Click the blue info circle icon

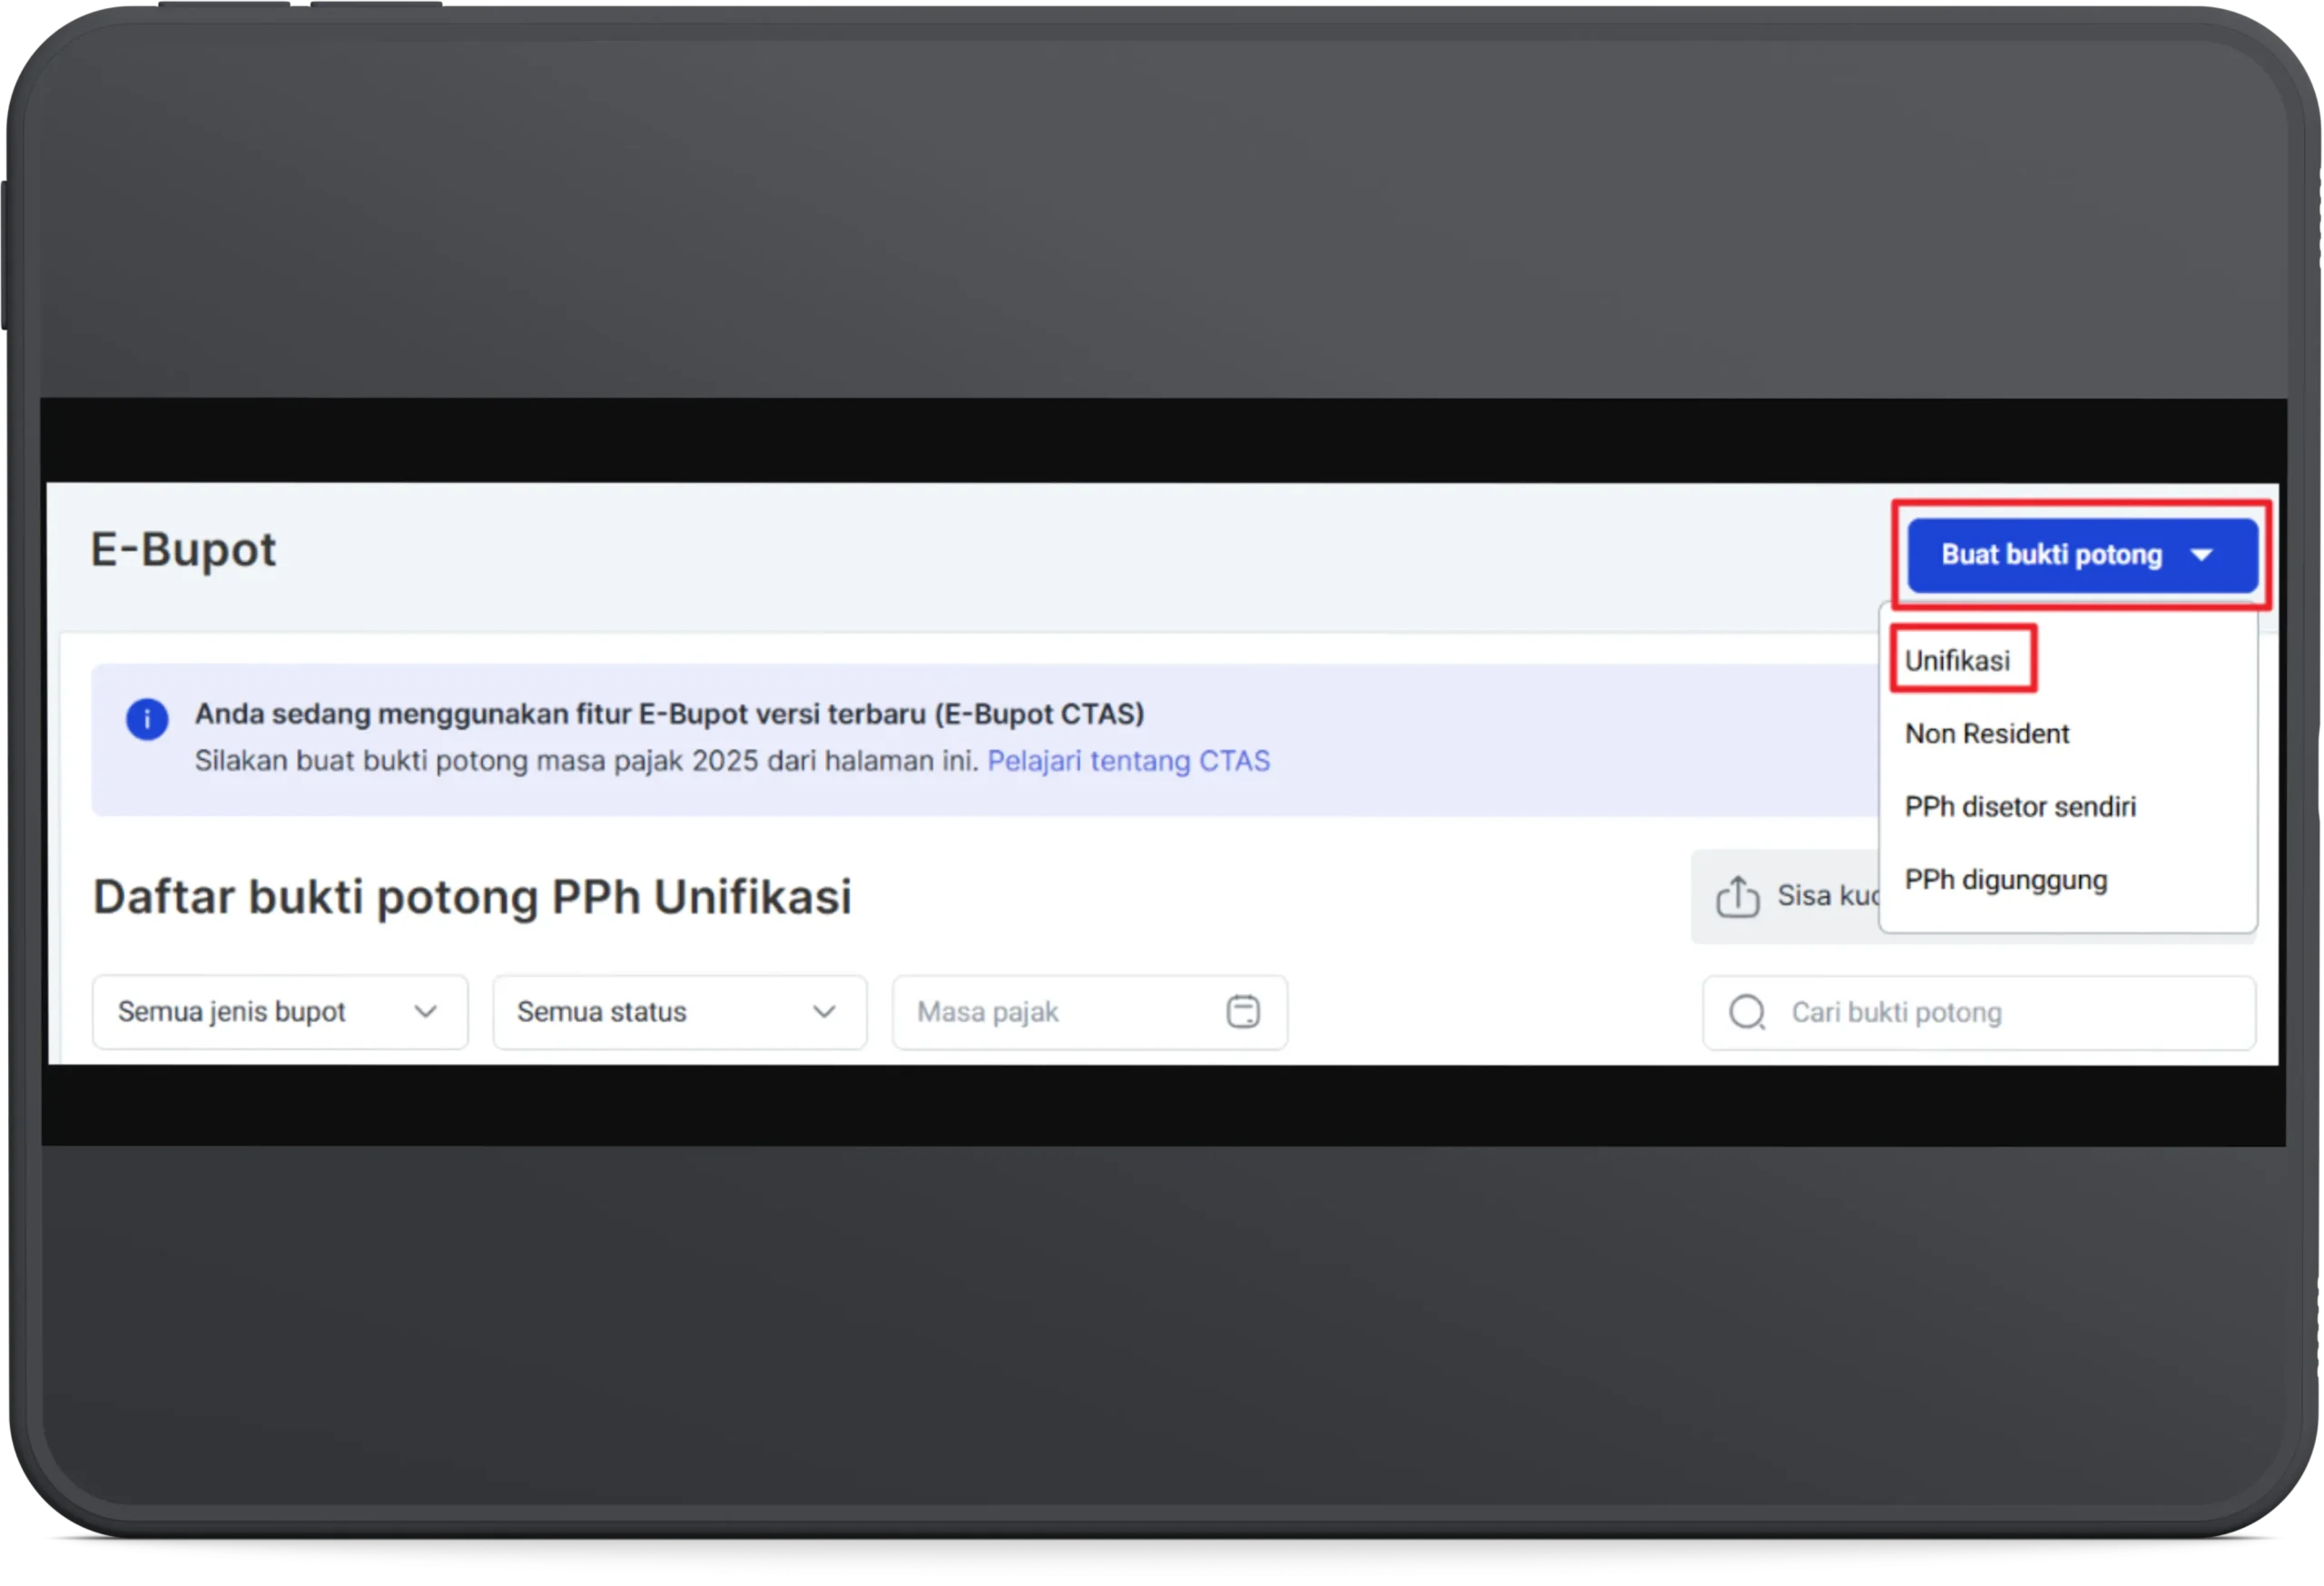147,719
